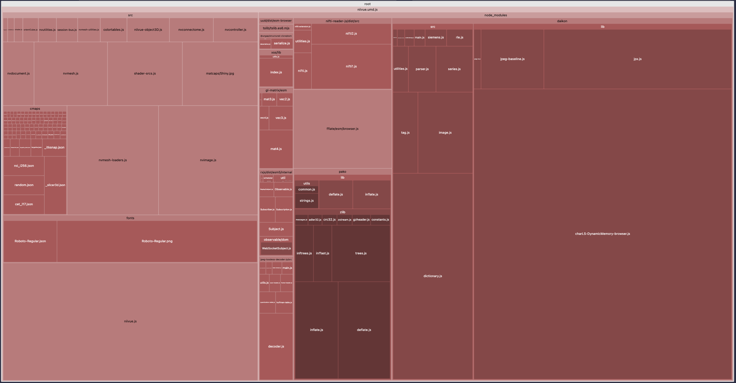
Task: Select the jpx.js block
Action: click(x=637, y=59)
